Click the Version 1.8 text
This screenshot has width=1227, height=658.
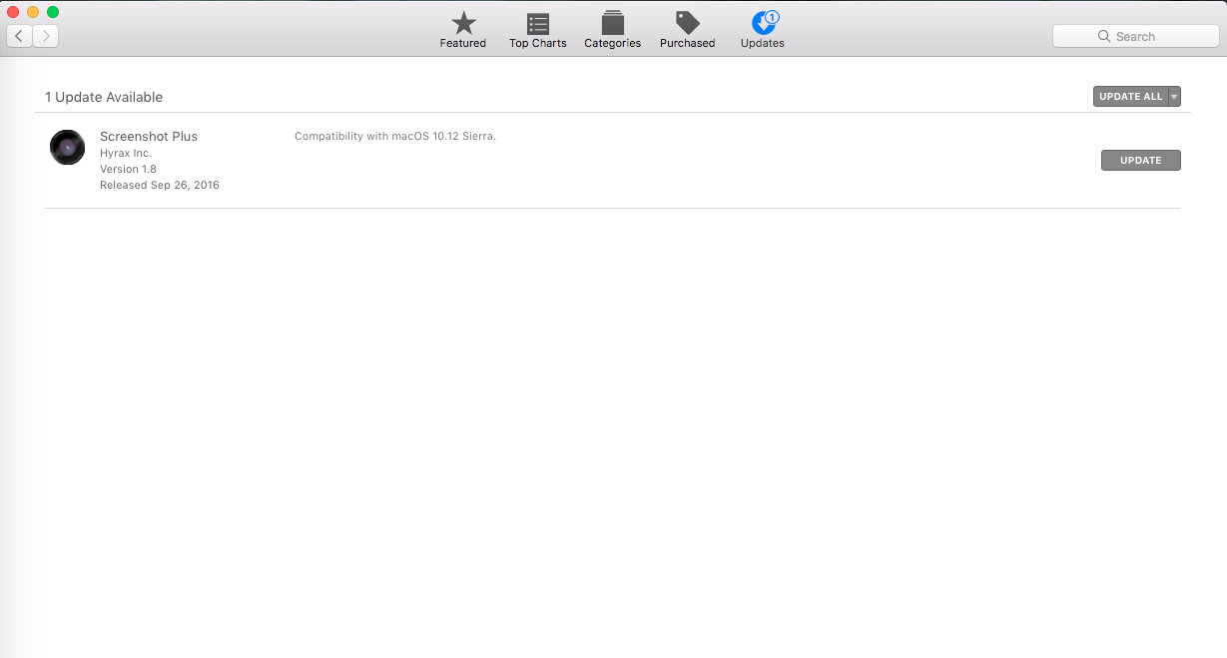(x=128, y=169)
